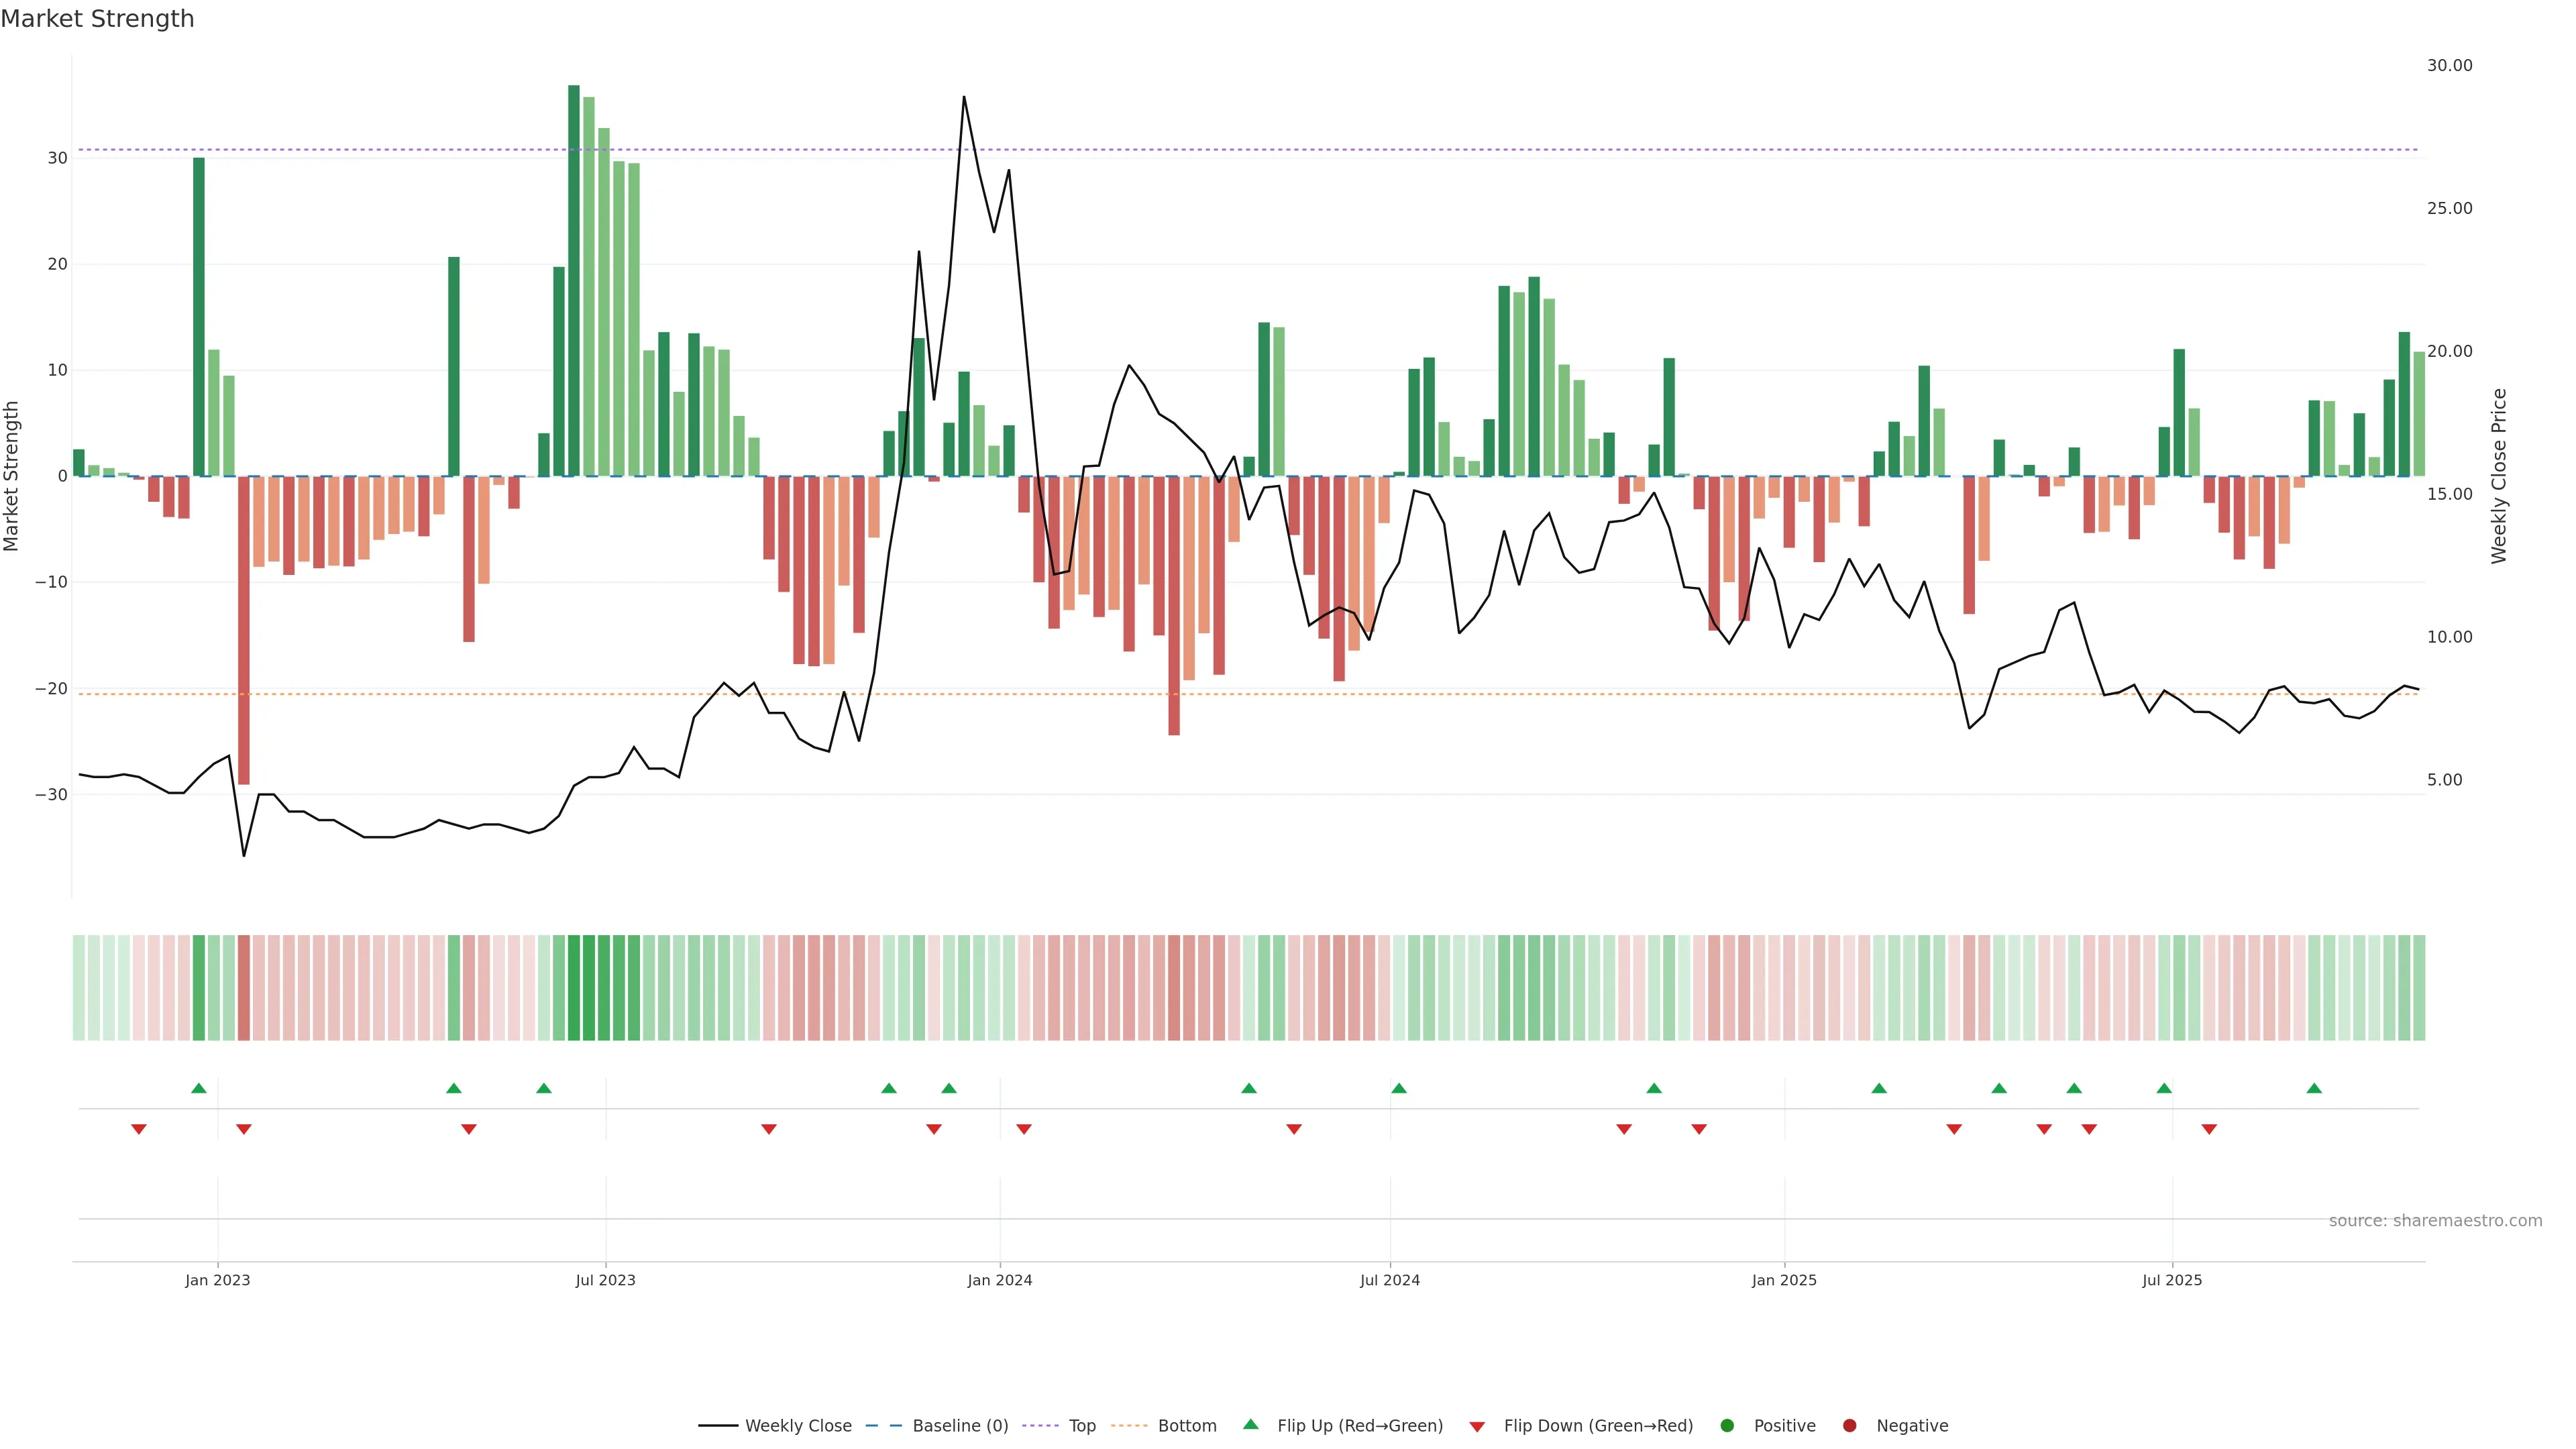Image resolution: width=2576 pixels, height=1449 pixels.
Task: Click the last green flip-up triangle marker
Action: pos(2314,1088)
